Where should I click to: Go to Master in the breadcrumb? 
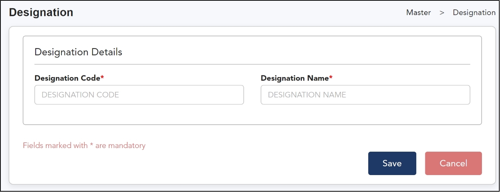point(418,13)
